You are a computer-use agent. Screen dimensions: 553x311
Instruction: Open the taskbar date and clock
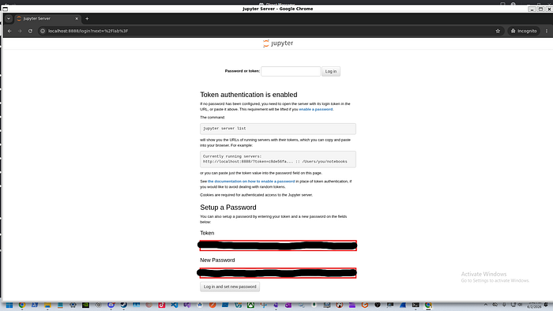[x=534, y=305]
